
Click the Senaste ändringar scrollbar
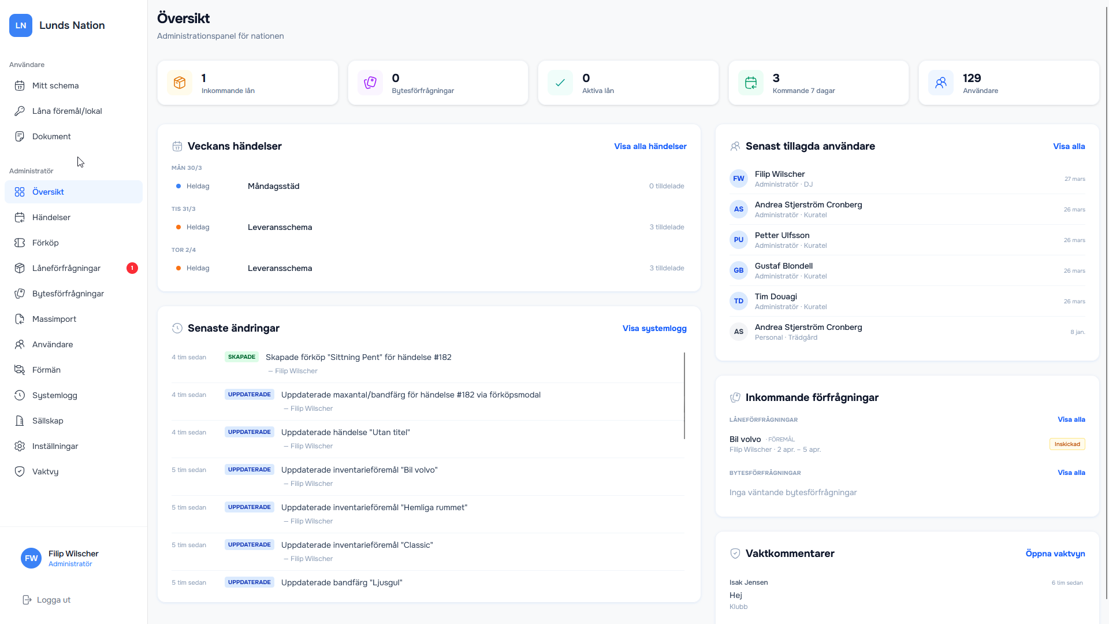click(x=684, y=396)
